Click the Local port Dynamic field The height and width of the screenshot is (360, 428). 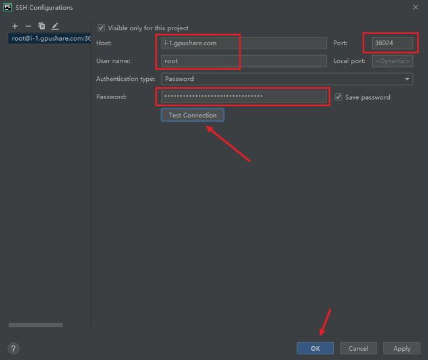pyautogui.click(x=392, y=61)
